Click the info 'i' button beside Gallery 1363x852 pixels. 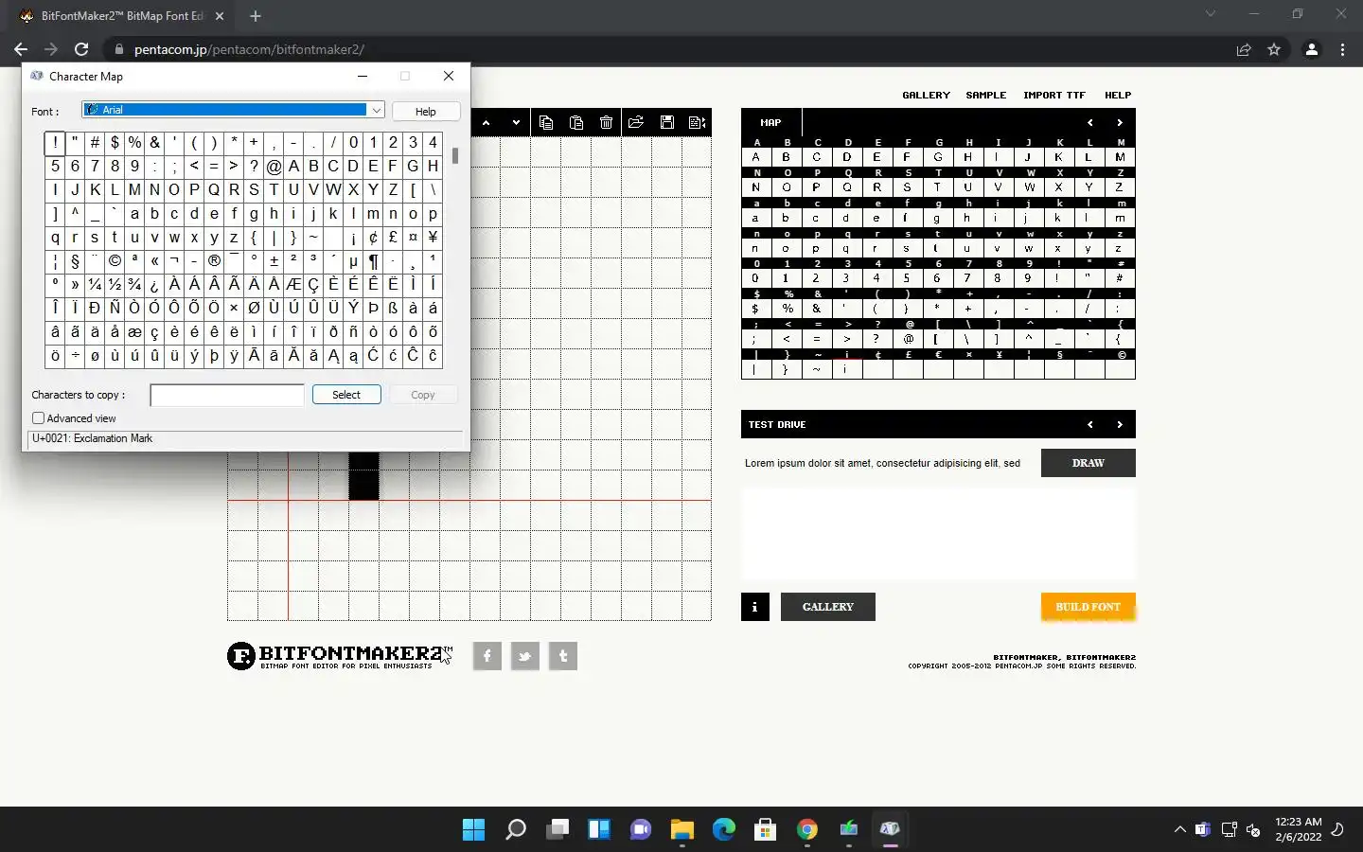coord(754,607)
